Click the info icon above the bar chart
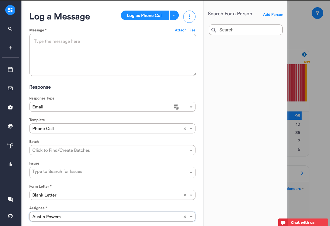This screenshot has width=330, height=226. 304,54
